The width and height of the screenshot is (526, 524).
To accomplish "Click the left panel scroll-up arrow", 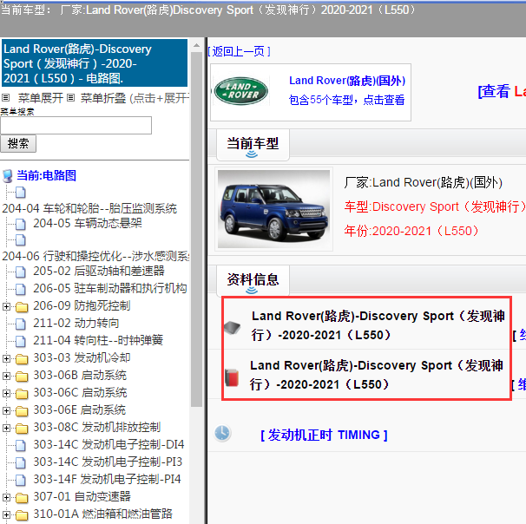I will tap(196, 45).
